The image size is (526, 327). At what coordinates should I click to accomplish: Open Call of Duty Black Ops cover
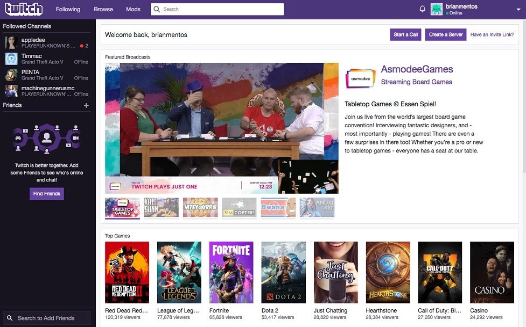440,272
